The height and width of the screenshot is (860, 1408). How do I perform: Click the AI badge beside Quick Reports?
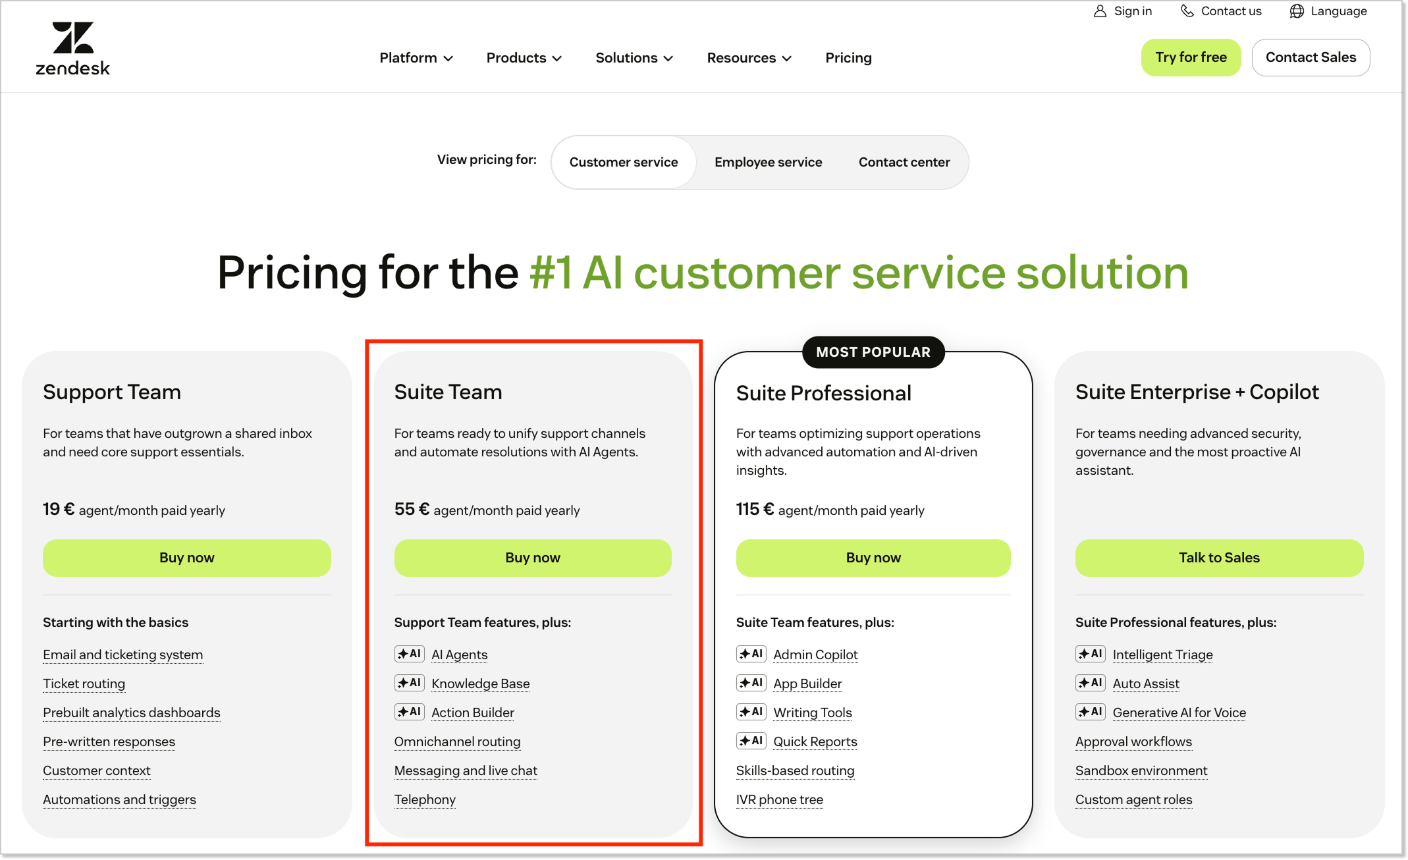click(x=751, y=741)
